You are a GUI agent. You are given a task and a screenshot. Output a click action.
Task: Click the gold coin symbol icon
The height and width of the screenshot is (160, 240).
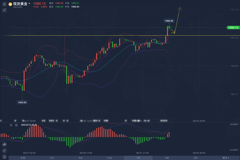click(x=10, y=4)
